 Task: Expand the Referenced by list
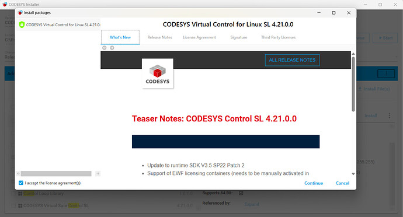coord(252,204)
